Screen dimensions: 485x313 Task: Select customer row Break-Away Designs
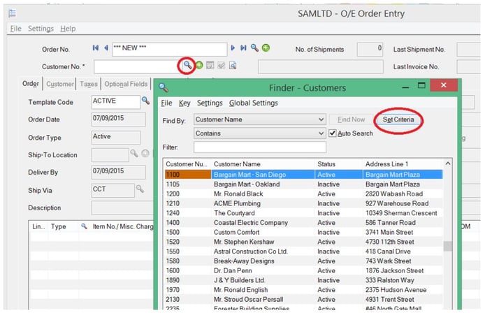tap(304, 261)
